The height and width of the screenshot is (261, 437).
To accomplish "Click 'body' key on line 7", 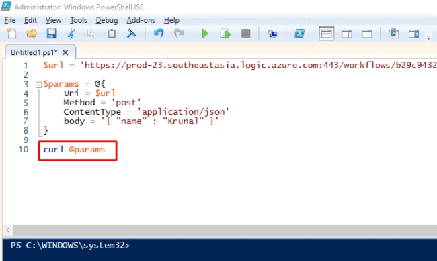I will coord(74,121).
